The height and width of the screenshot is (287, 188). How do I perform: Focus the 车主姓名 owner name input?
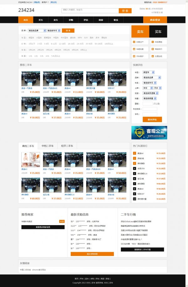click(150, 109)
